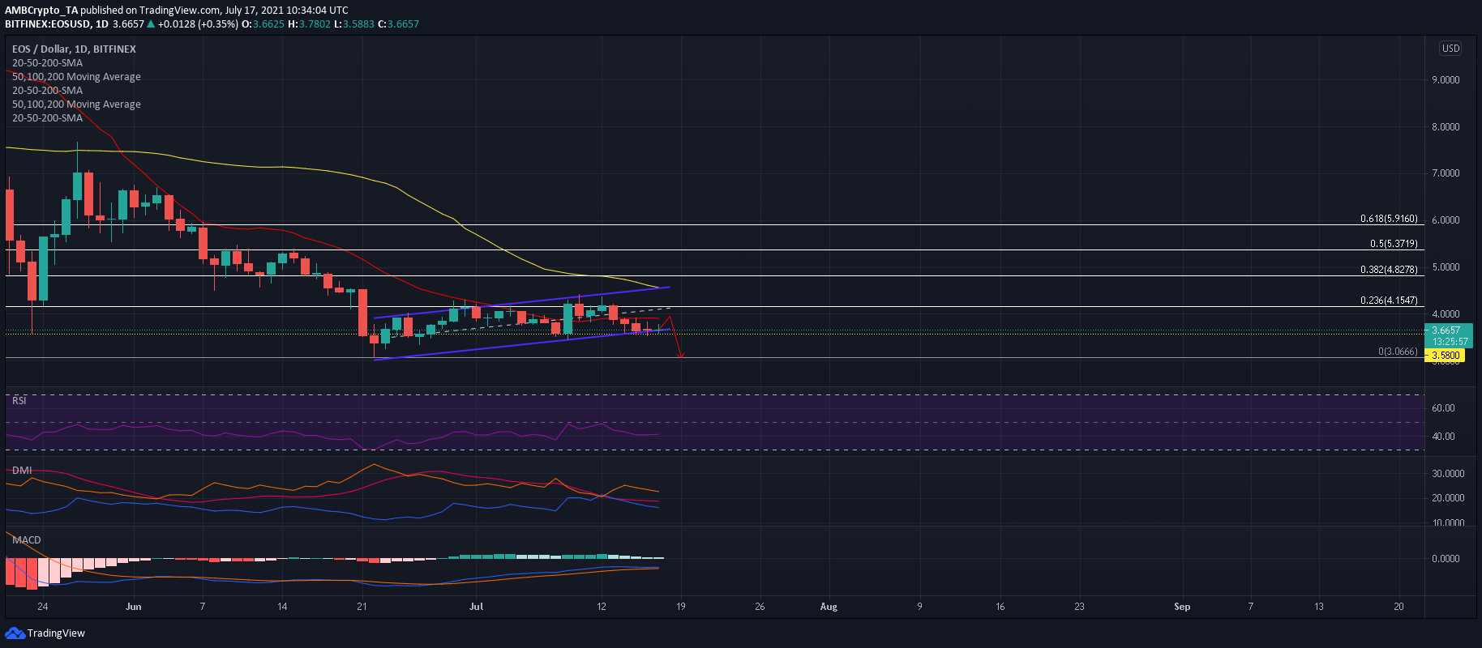The width and height of the screenshot is (1482, 648).
Task: Click the 21 date label on time axis
Action: tap(362, 607)
